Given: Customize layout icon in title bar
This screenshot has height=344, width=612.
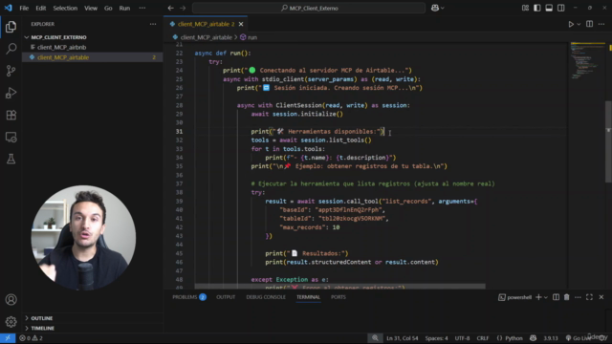Looking at the screenshot, I should [x=525, y=8].
